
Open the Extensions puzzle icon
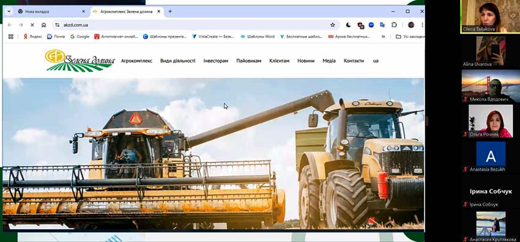[394, 25]
